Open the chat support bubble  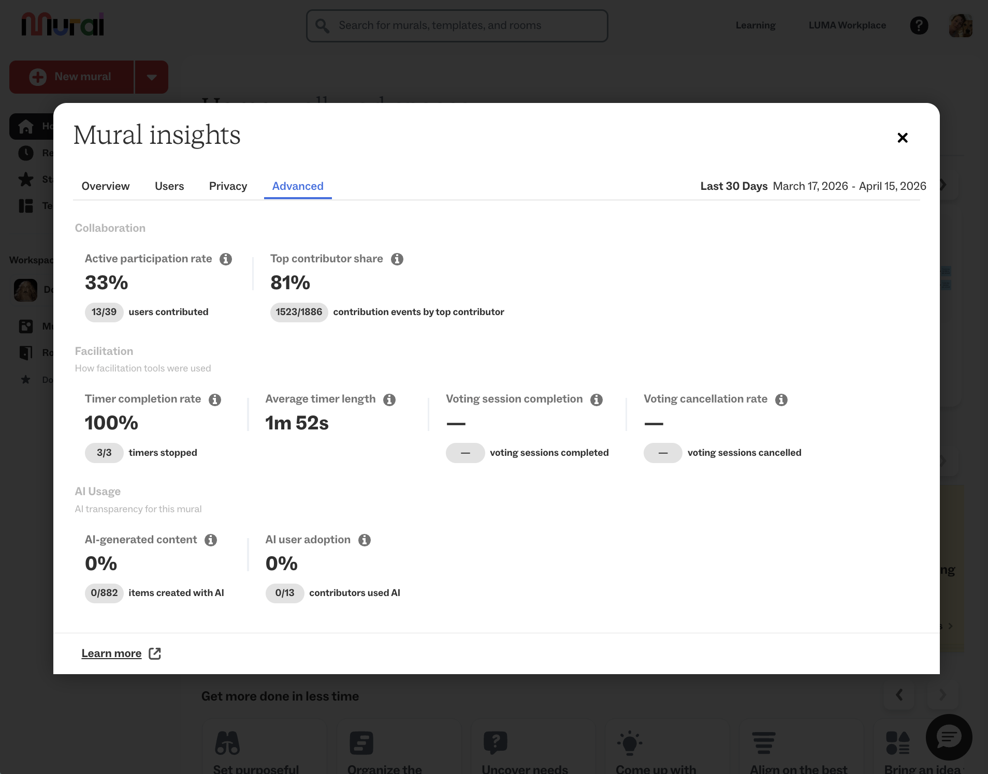pyautogui.click(x=949, y=737)
